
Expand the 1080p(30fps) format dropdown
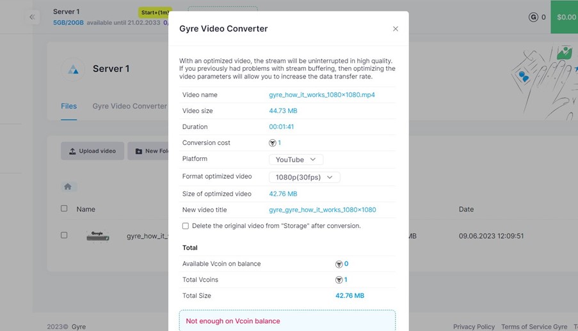(304, 177)
